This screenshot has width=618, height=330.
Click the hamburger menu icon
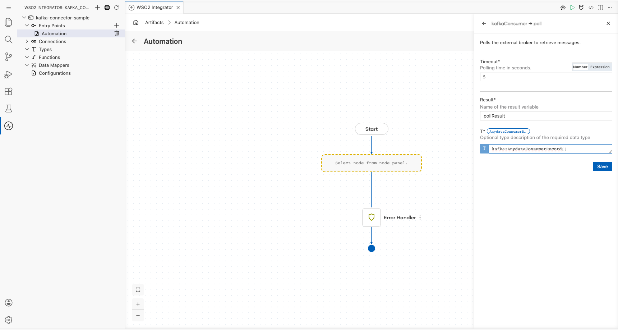click(9, 7)
